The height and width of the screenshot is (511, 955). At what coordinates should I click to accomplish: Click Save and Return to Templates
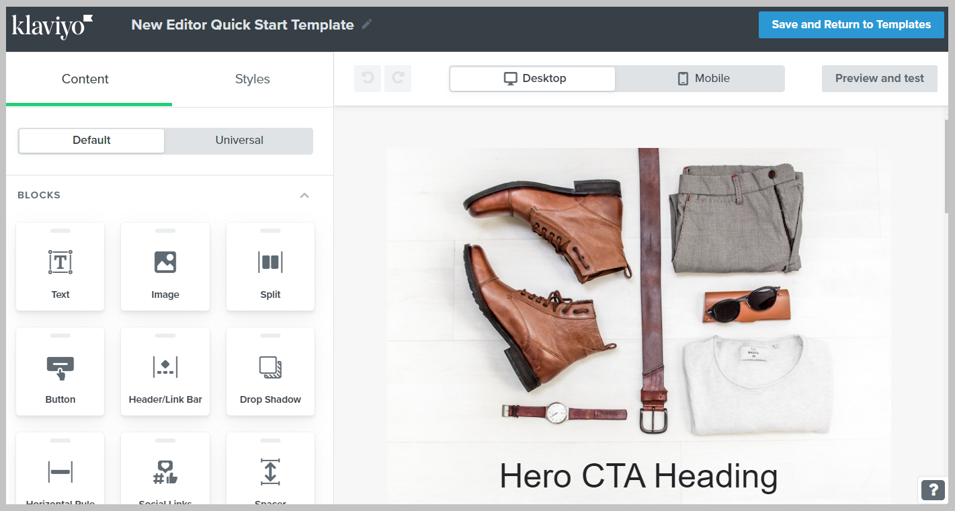[852, 25]
